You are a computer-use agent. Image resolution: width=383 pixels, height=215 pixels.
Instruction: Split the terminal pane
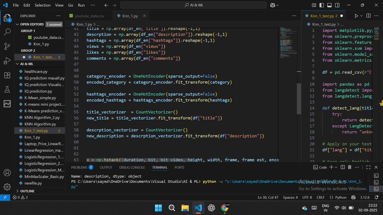coord(343,167)
